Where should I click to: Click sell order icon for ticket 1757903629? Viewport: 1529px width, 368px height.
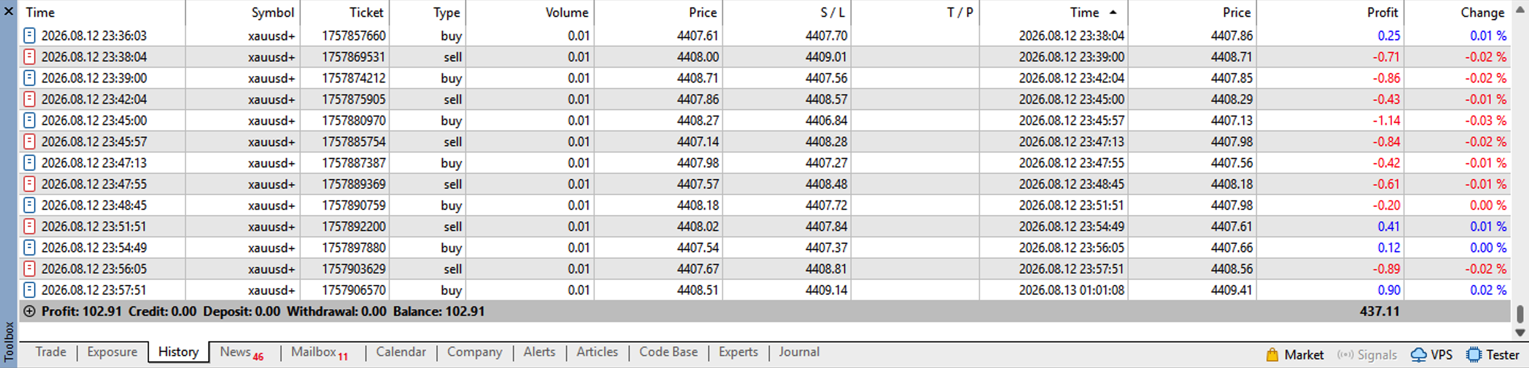29,269
